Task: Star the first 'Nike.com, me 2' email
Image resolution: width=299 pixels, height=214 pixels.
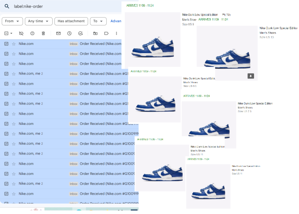Action: [14, 74]
